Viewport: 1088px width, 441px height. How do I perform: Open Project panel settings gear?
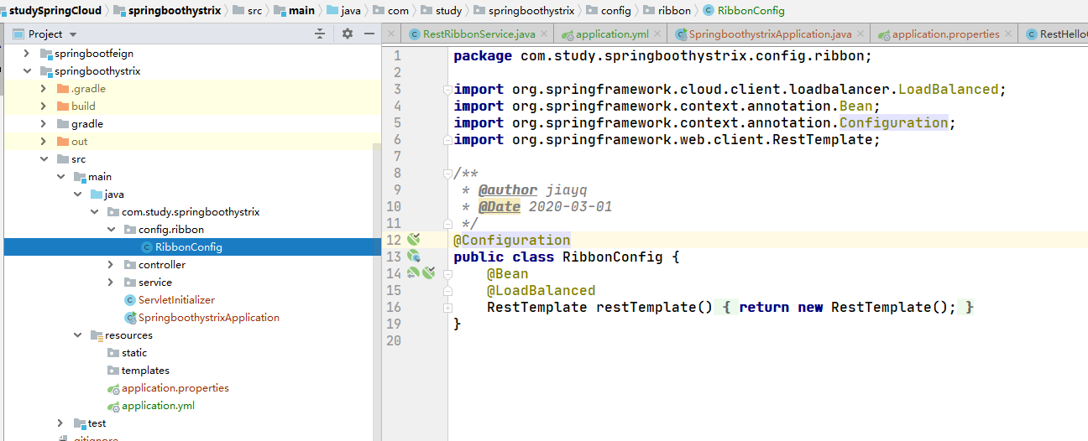[348, 34]
